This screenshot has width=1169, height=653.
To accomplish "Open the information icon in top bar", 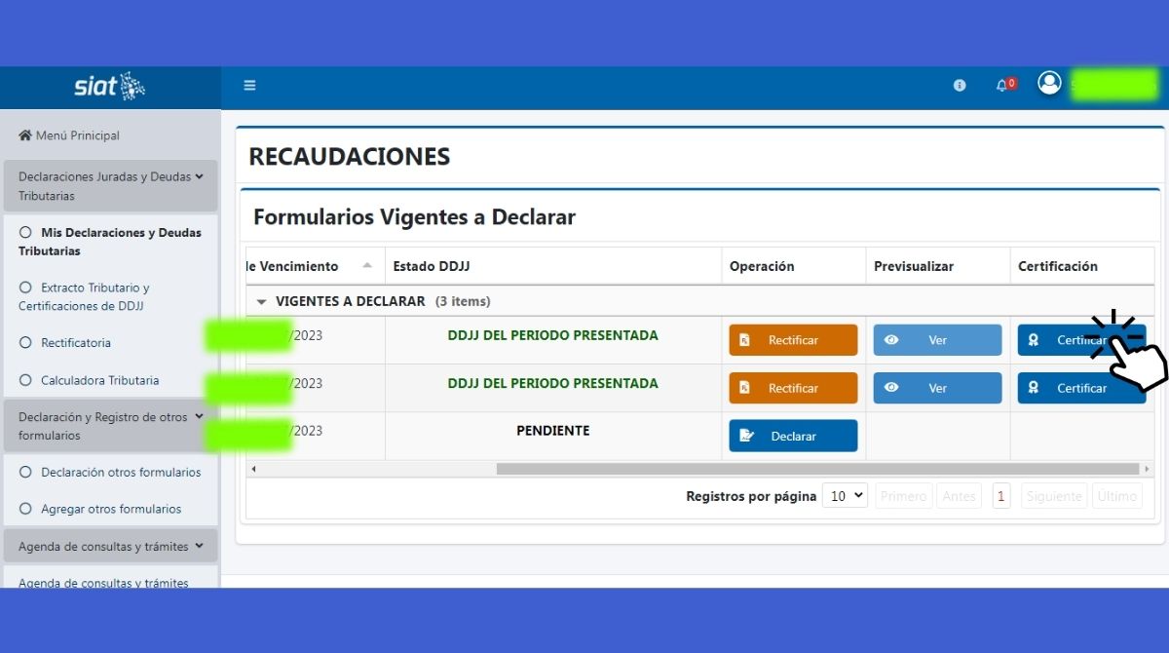I will pyautogui.click(x=960, y=86).
